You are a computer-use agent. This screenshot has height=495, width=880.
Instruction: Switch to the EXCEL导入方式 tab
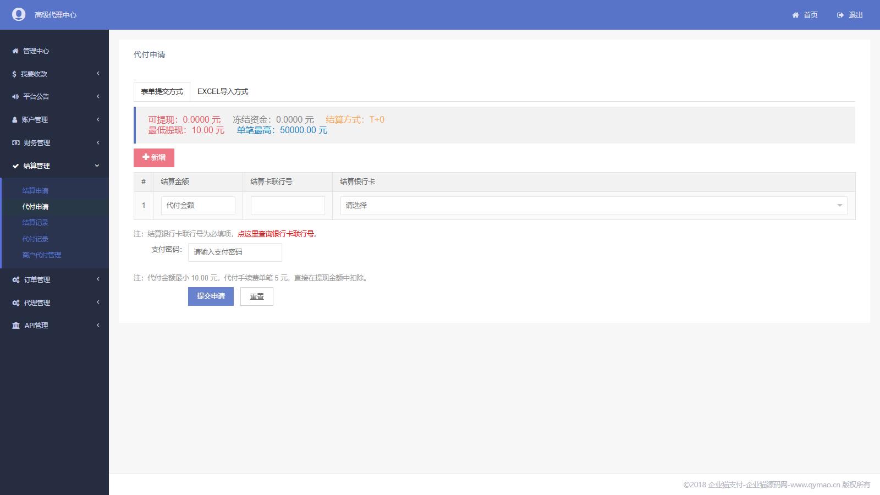point(223,91)
